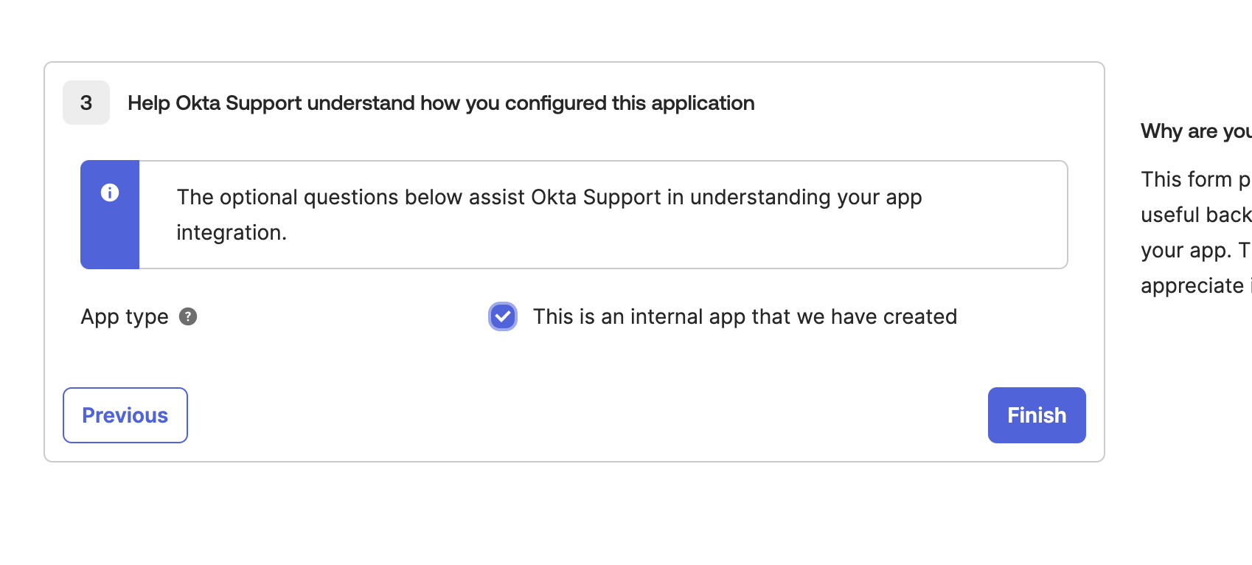
Task: Select the step 3 number badge
Action: 86,103
